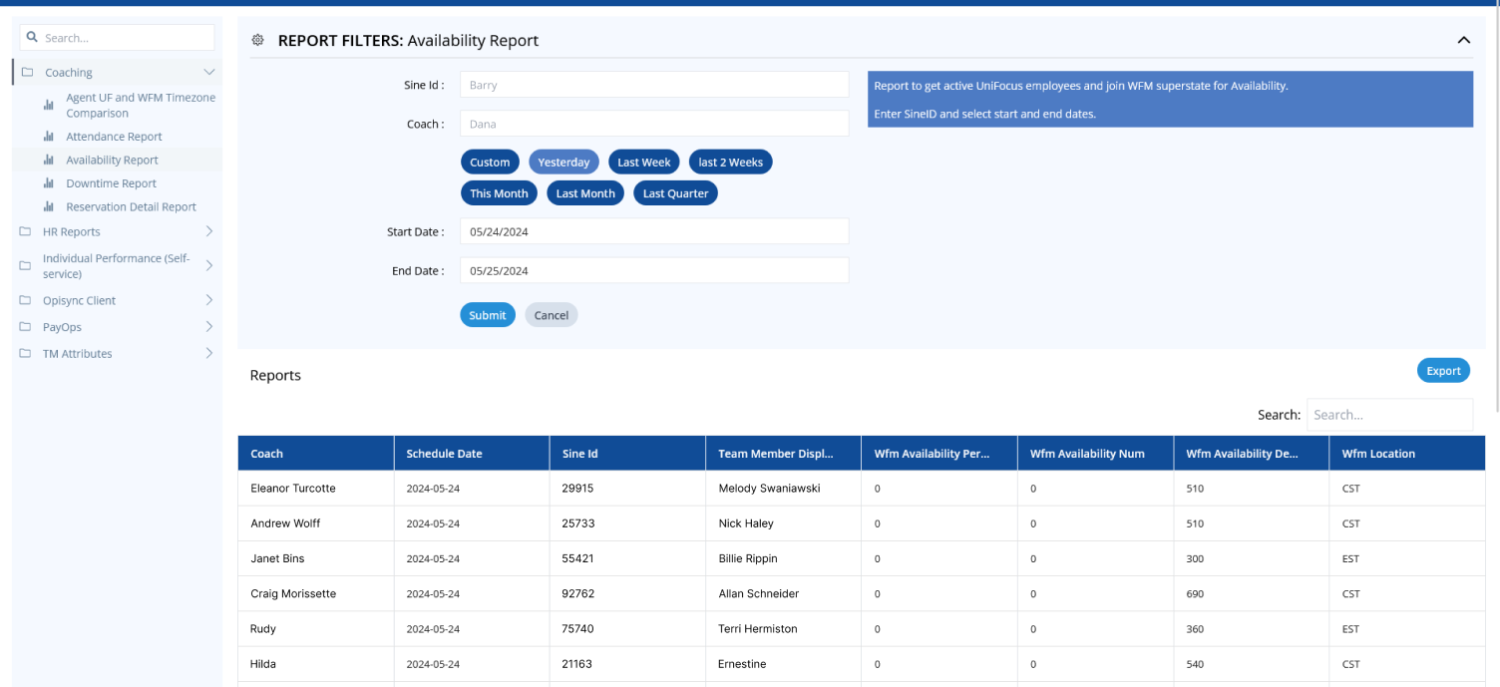Click the chart icon beside Reservation Detail Report
1500x687 pixels.
tap(49, 207)
